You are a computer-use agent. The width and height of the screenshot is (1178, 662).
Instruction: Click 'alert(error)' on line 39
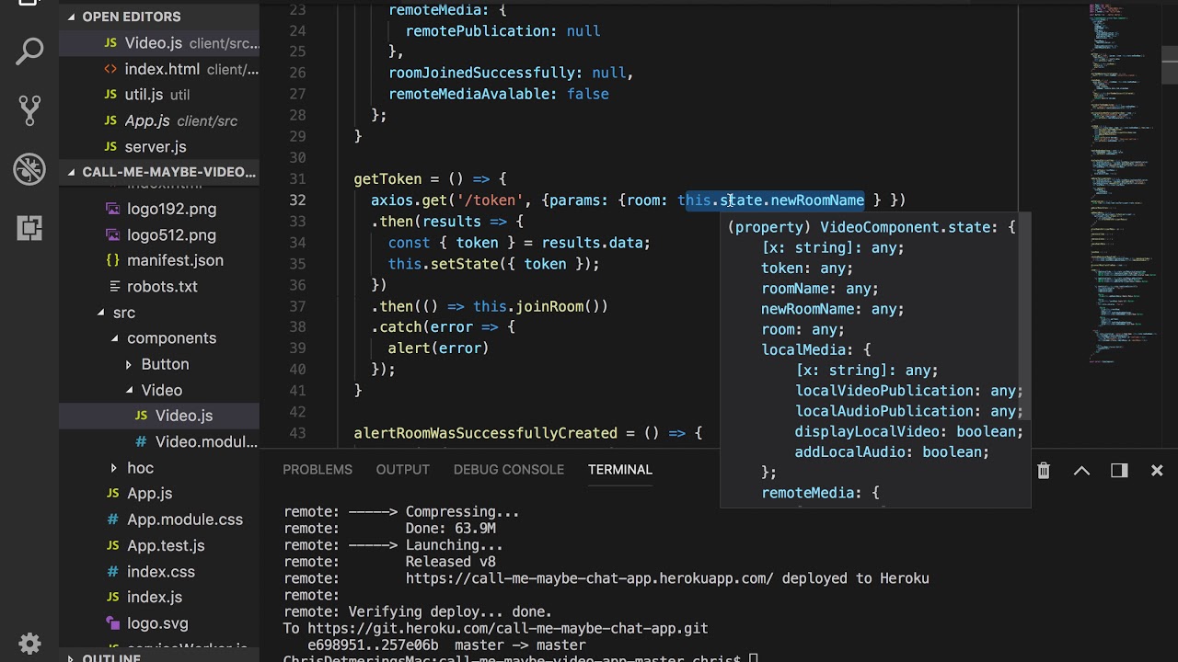[x=438, y=348]
